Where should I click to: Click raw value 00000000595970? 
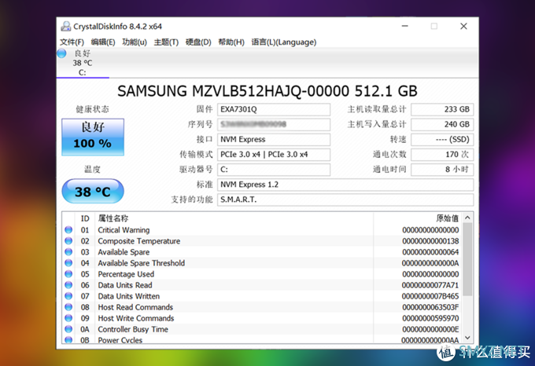430,318
